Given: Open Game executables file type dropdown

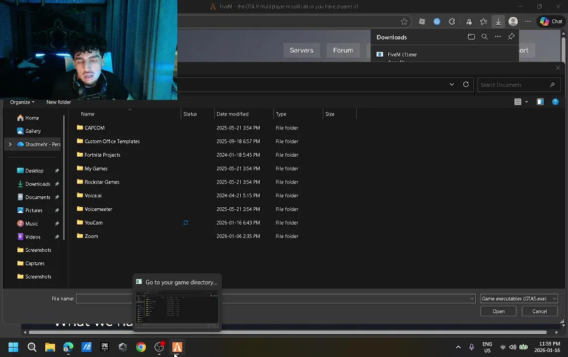Looking at the screenshot, I should (x=519, y=298).
